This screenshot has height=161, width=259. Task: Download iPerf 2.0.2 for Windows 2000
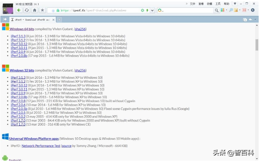pyautogui.click(x=18, y=116)
